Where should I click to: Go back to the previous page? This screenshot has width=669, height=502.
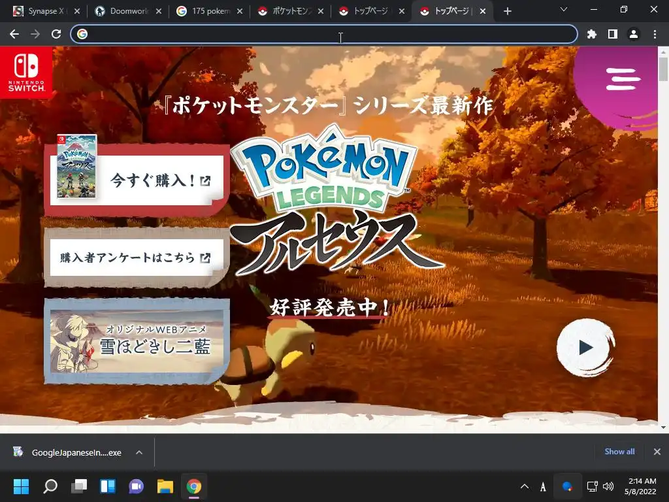point(14,34)
